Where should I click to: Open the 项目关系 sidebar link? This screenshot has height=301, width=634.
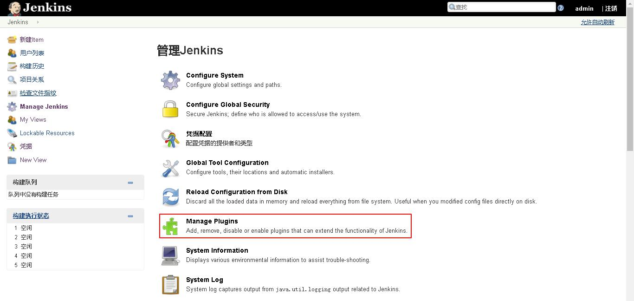pos(32,79)
